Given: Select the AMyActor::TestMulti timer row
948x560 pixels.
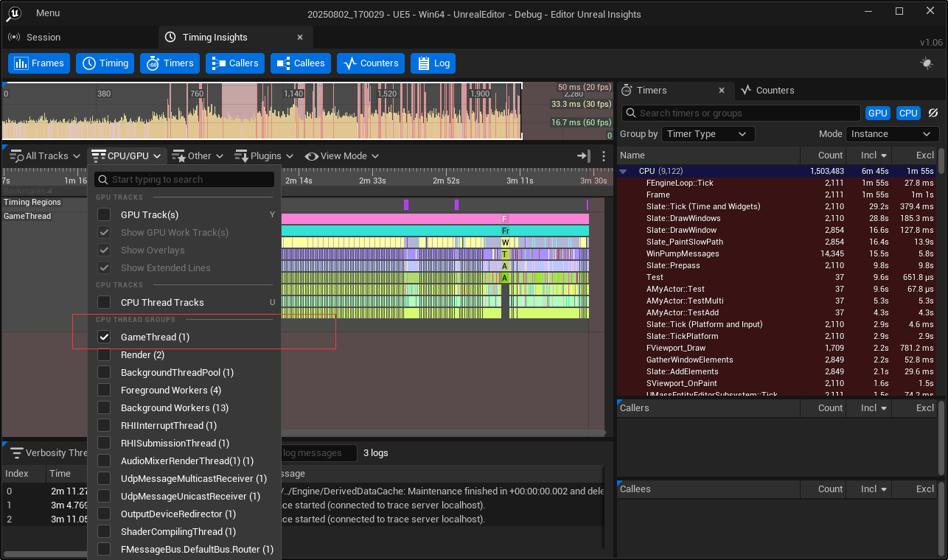Looking at the screenshot, I should coord(777,301).
